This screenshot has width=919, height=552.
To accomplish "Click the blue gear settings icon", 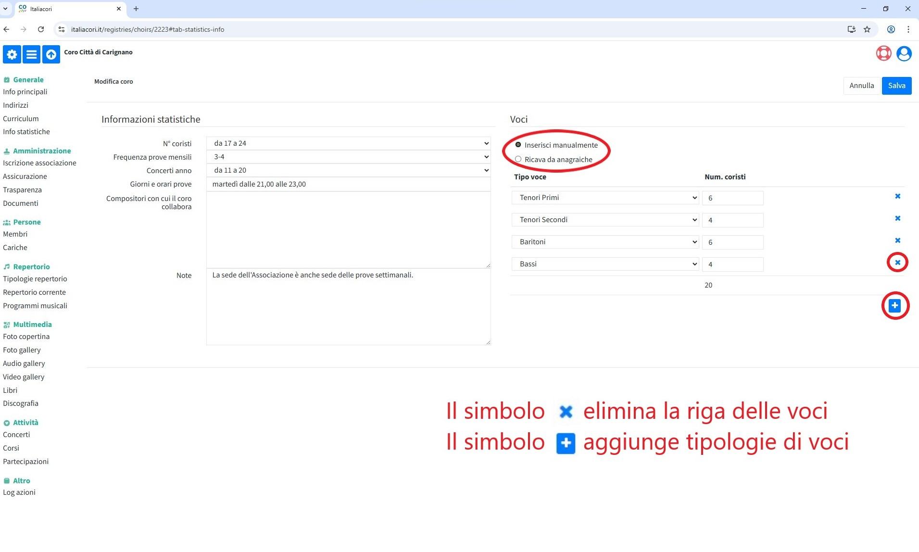I will (12, 54).
